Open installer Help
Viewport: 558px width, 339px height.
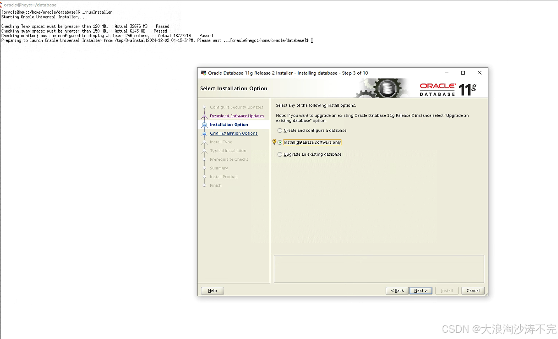point(212,290)
